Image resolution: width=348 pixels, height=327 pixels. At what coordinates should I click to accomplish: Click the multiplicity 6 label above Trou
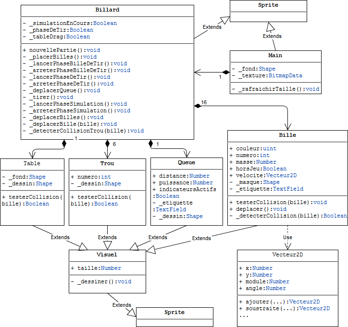tap(114, 144)
